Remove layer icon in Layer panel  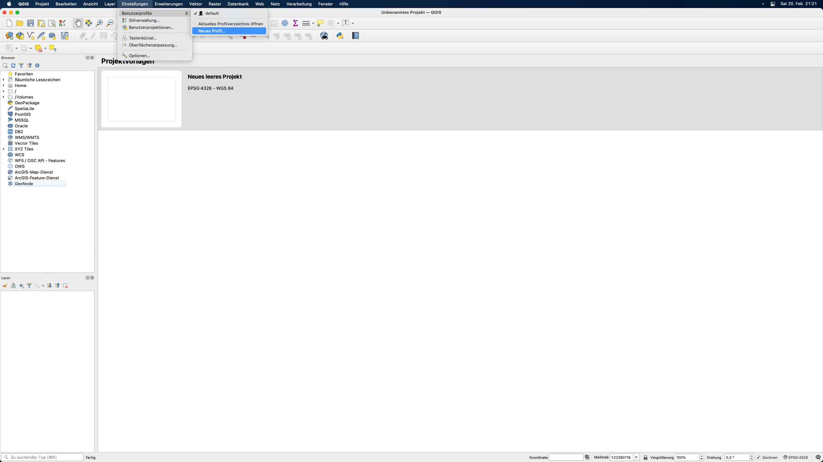(65, 286)
